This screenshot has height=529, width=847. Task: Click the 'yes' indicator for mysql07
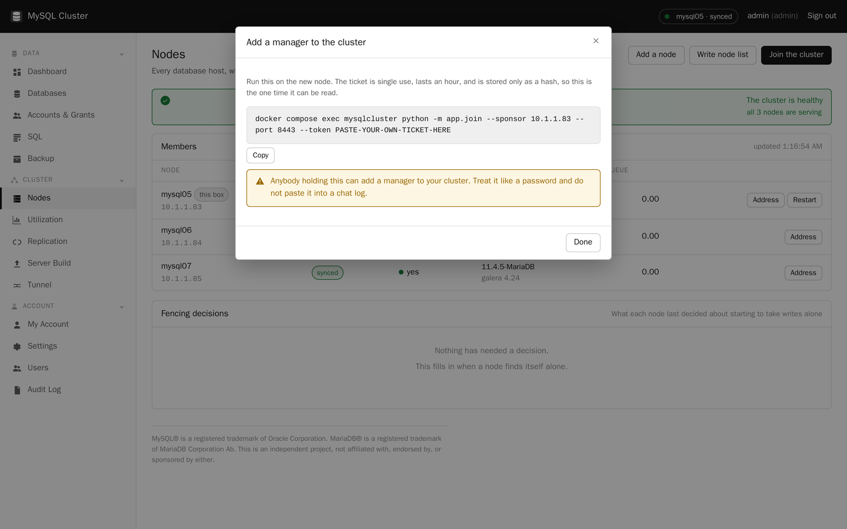409,272
